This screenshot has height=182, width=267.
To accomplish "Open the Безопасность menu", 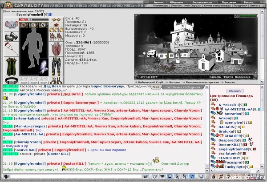I will point(202,2).
